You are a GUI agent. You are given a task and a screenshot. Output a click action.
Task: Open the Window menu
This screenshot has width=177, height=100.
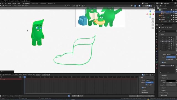tap(14, 3)
